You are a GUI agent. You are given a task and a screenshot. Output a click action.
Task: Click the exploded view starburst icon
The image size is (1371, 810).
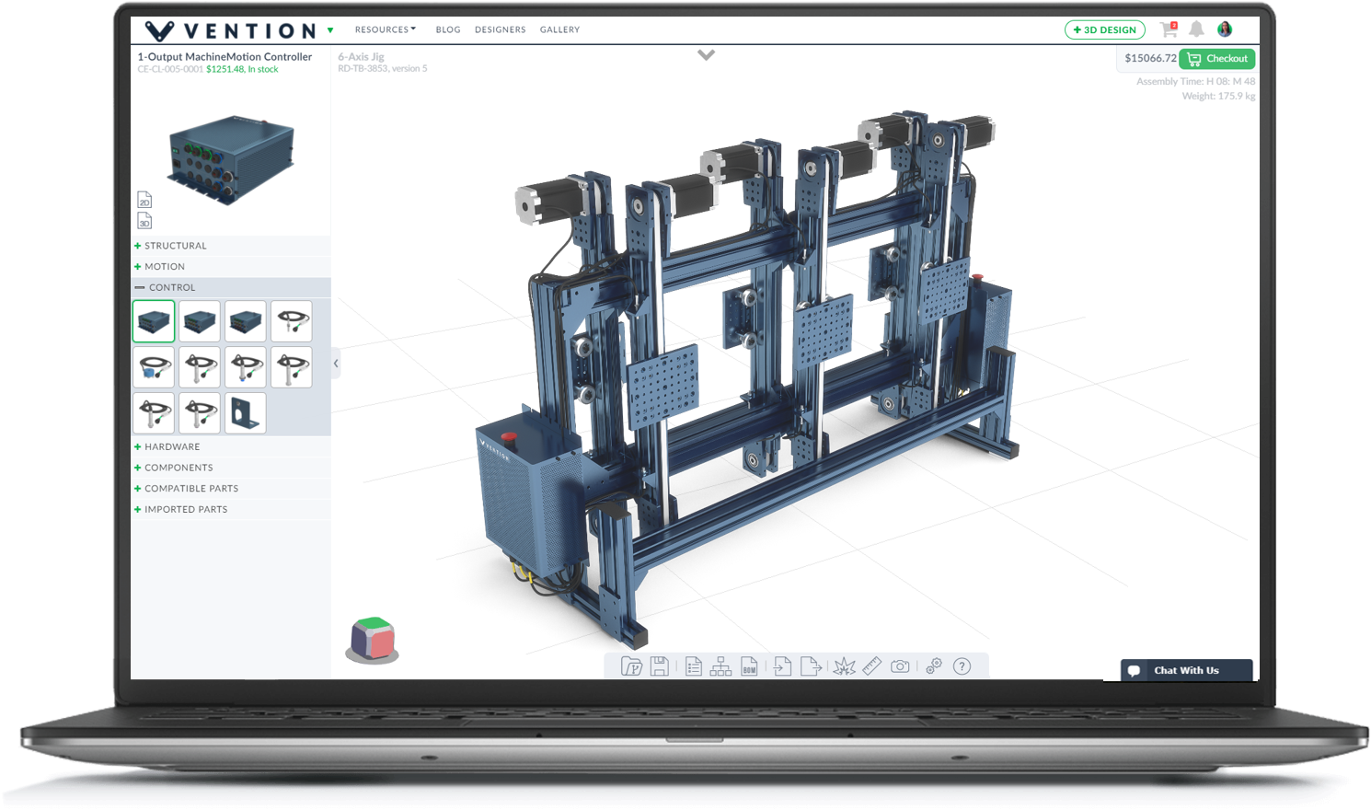pyautogui.click(x=843, y=665)
